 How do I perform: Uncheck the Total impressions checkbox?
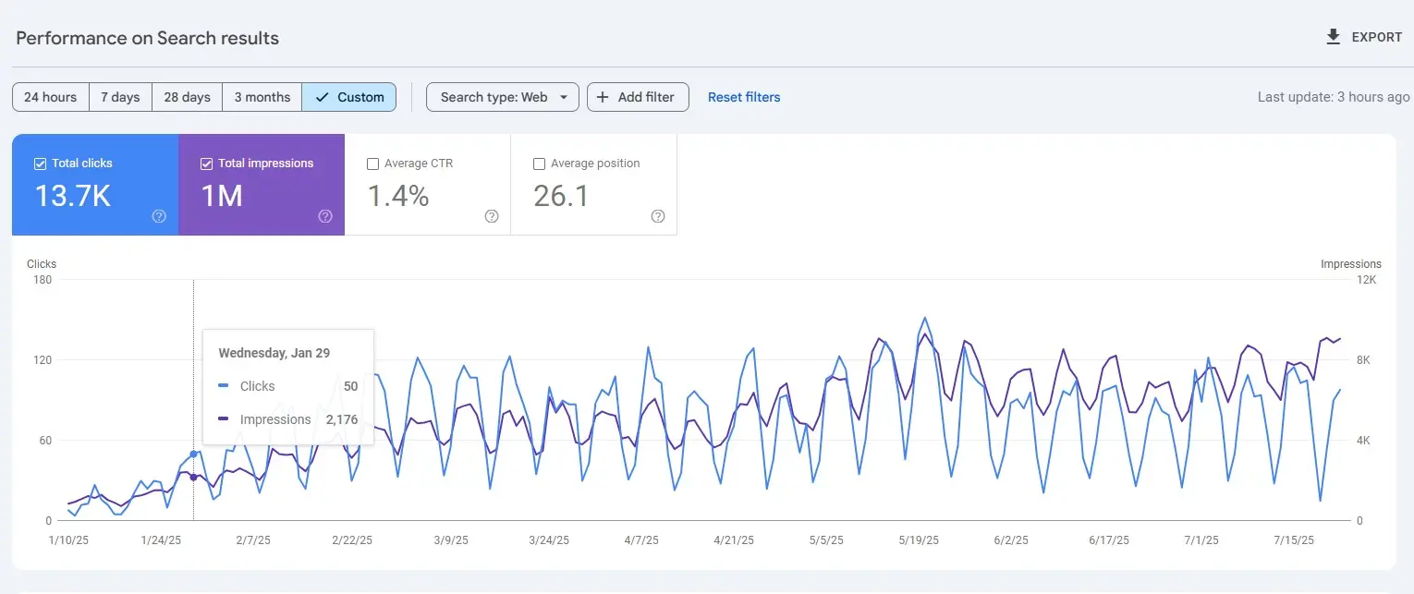tap(205, 163)
